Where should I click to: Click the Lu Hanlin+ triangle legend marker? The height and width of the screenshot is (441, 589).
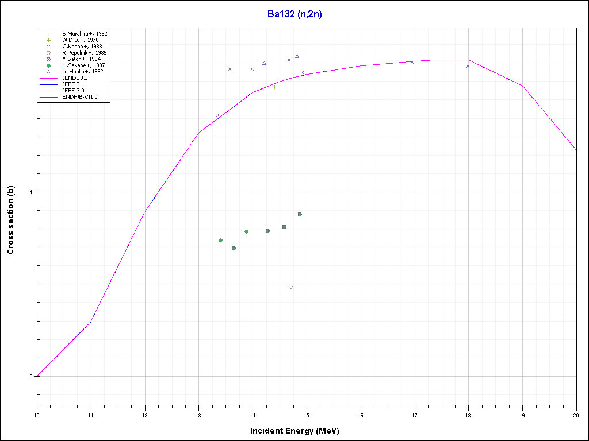(x=49, y=72)
